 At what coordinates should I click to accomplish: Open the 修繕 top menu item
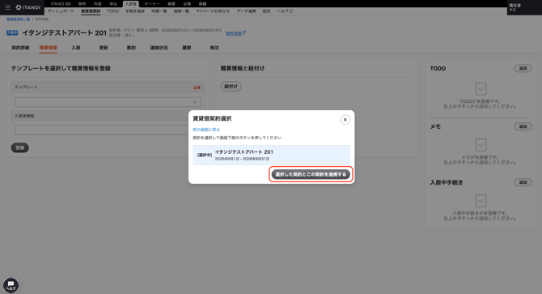pos(202,4)
